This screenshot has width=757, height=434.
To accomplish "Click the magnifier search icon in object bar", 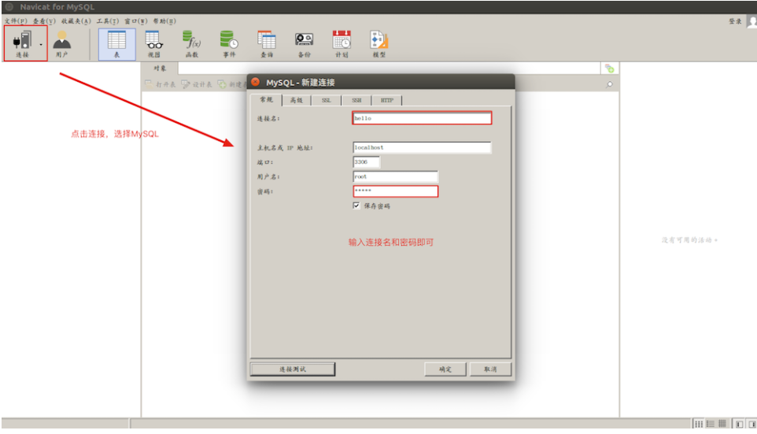I will coord(610,84).
